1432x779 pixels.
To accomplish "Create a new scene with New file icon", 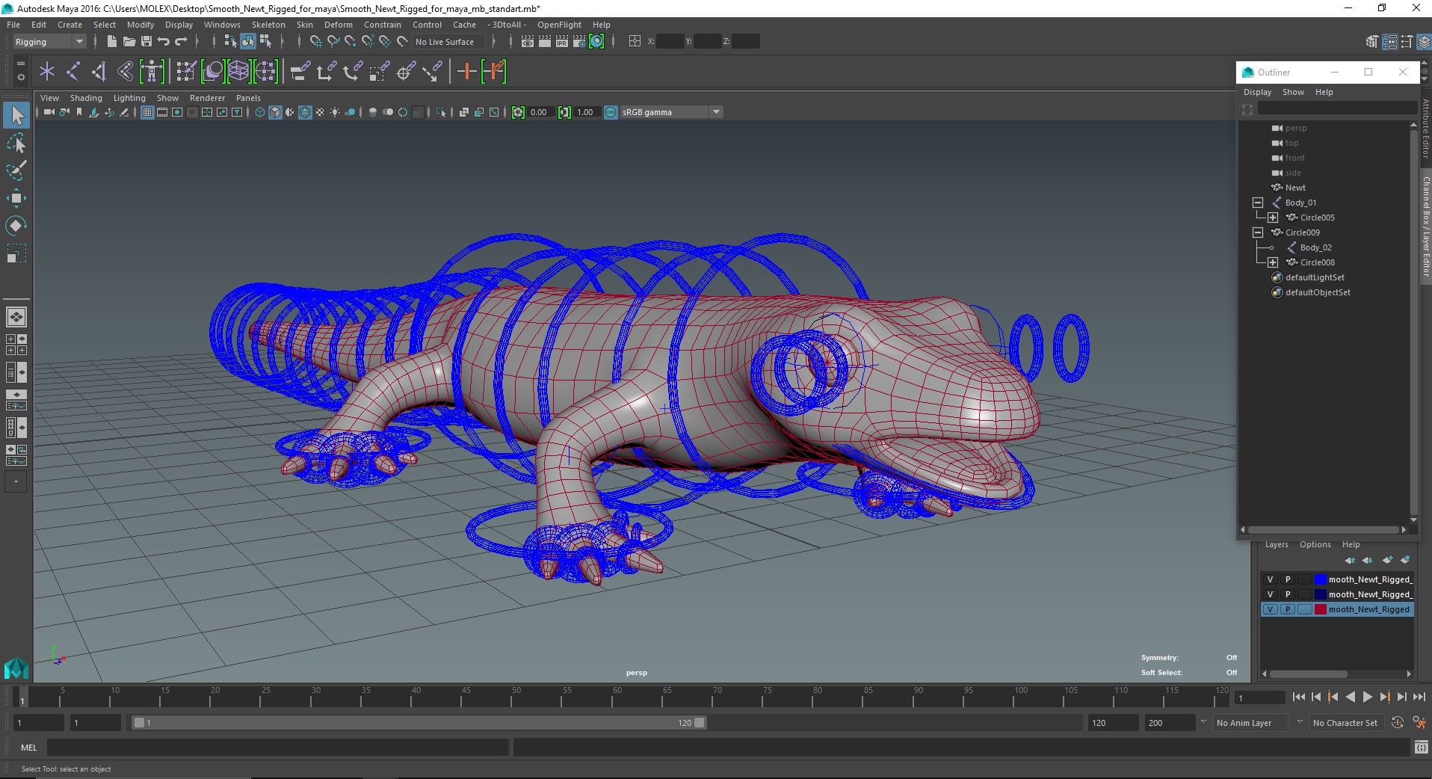I will pyautogui.click(x=112, y=42).
